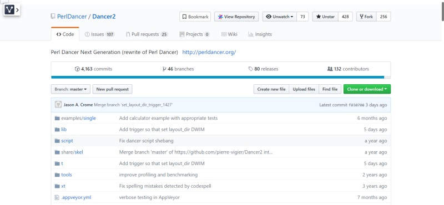Open the PerlDancer organization link
Screen dimensions: 444x205
point(72,17)
